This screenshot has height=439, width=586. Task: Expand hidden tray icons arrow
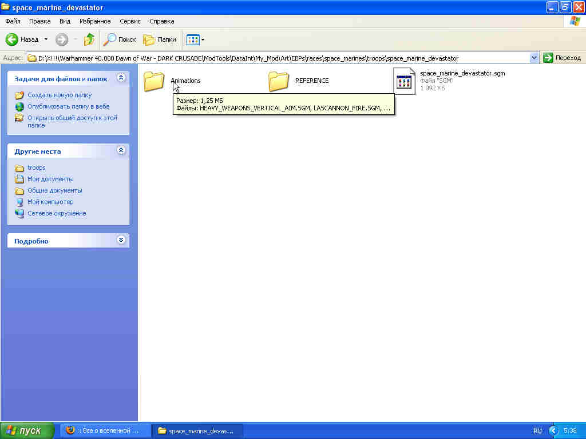553,431
